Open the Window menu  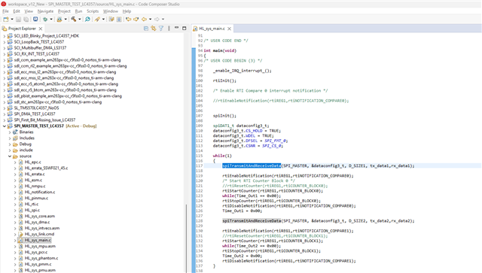[x=111, y=11]
